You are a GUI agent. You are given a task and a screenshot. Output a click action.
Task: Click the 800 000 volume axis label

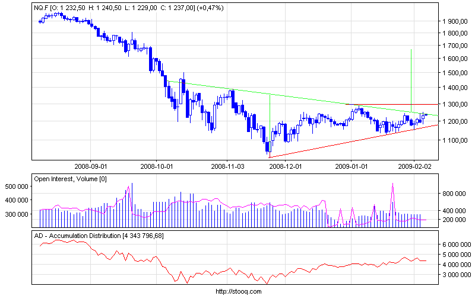click(x=454, y=194)
